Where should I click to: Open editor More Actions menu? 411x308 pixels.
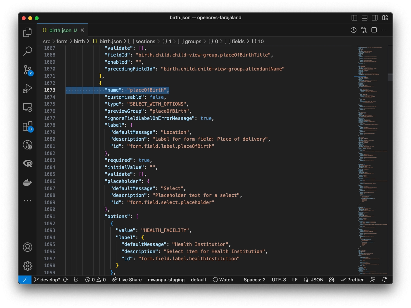click(384, 30)
